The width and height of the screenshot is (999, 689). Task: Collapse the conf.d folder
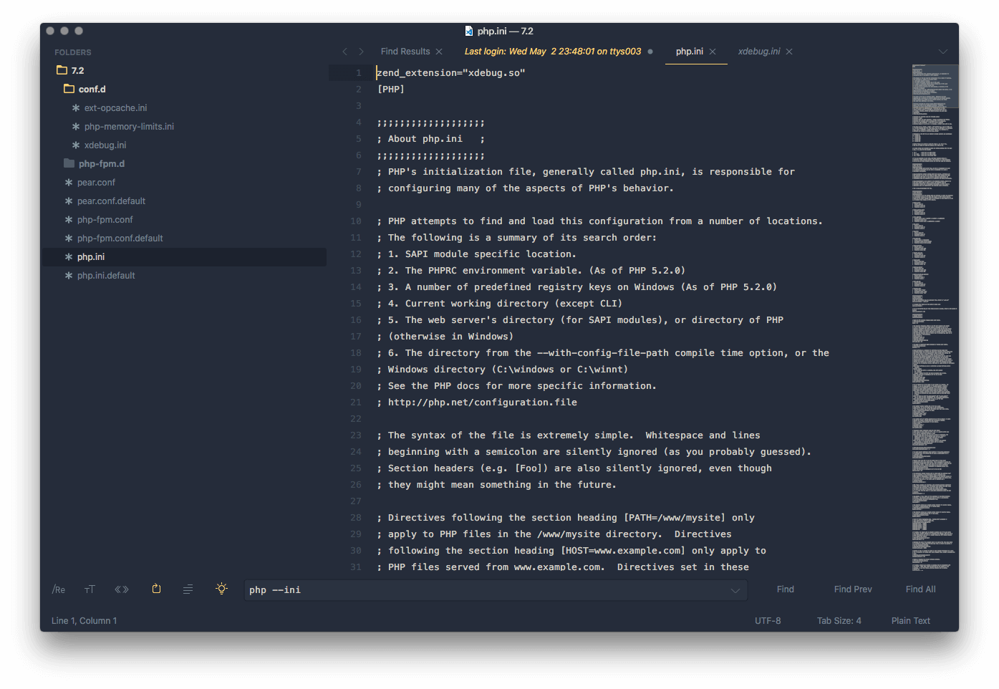tap(91, 89)
